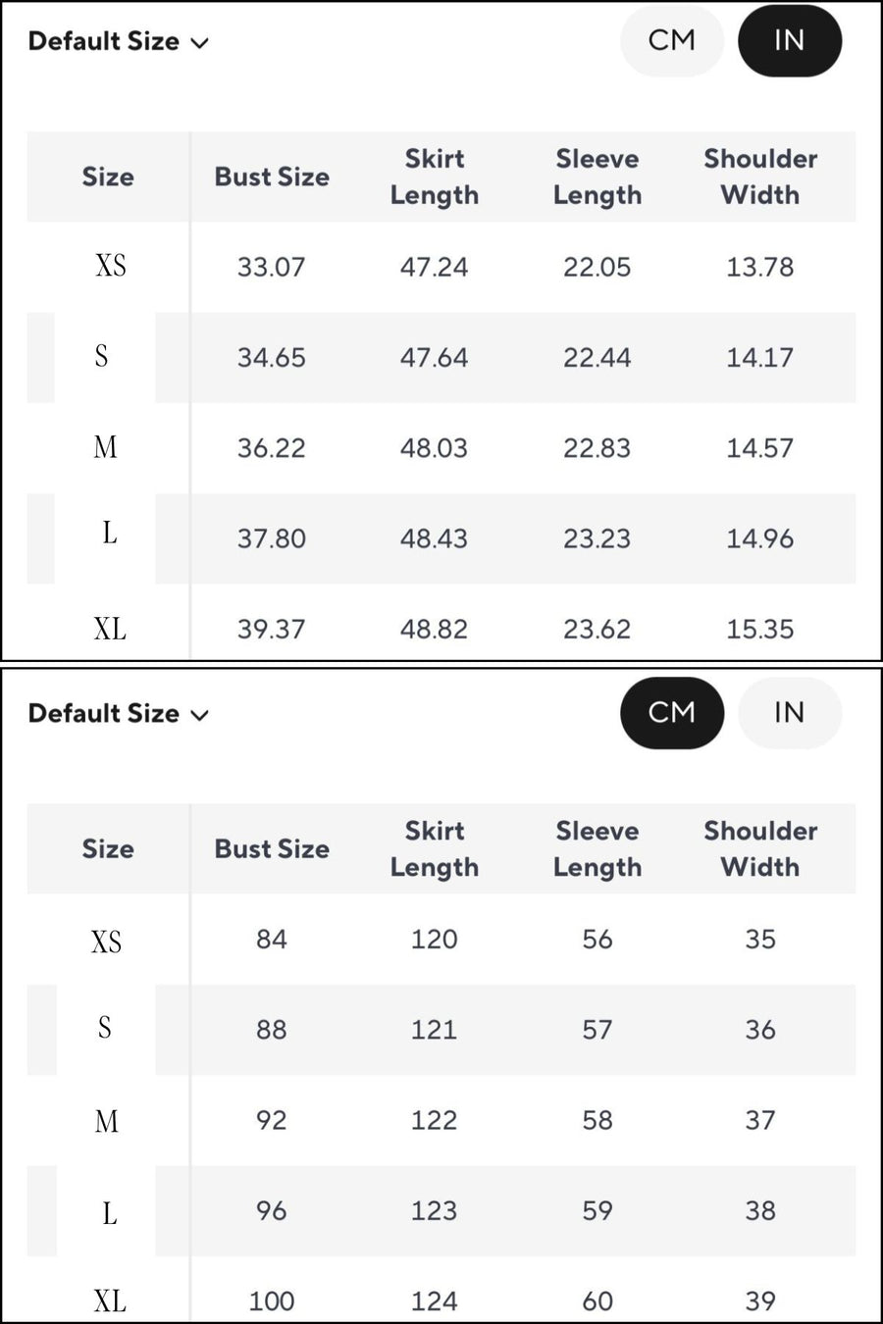Select the CM toggle in bottom chart

[x=672, y=713]
